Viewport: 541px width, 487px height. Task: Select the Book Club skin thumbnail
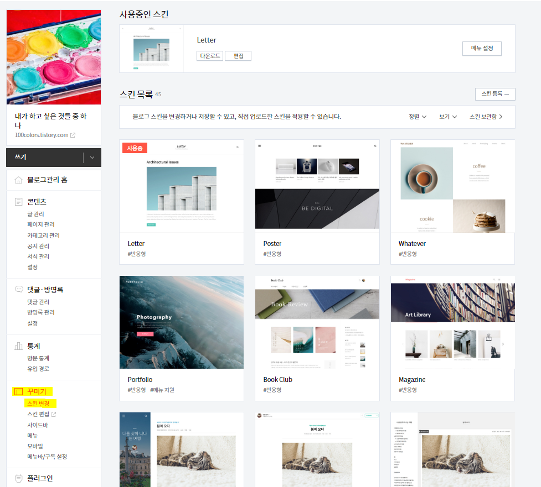[317, 322]
